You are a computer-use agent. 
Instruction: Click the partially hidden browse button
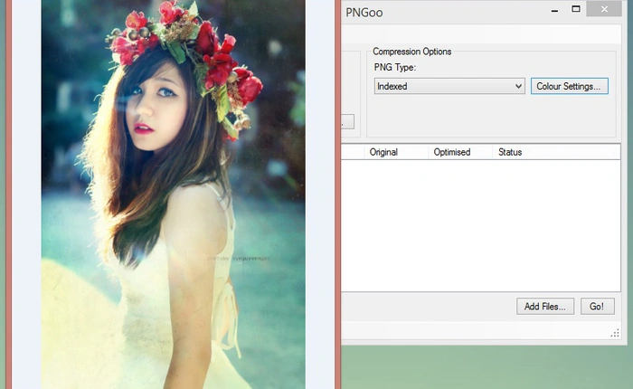(347, 121)
